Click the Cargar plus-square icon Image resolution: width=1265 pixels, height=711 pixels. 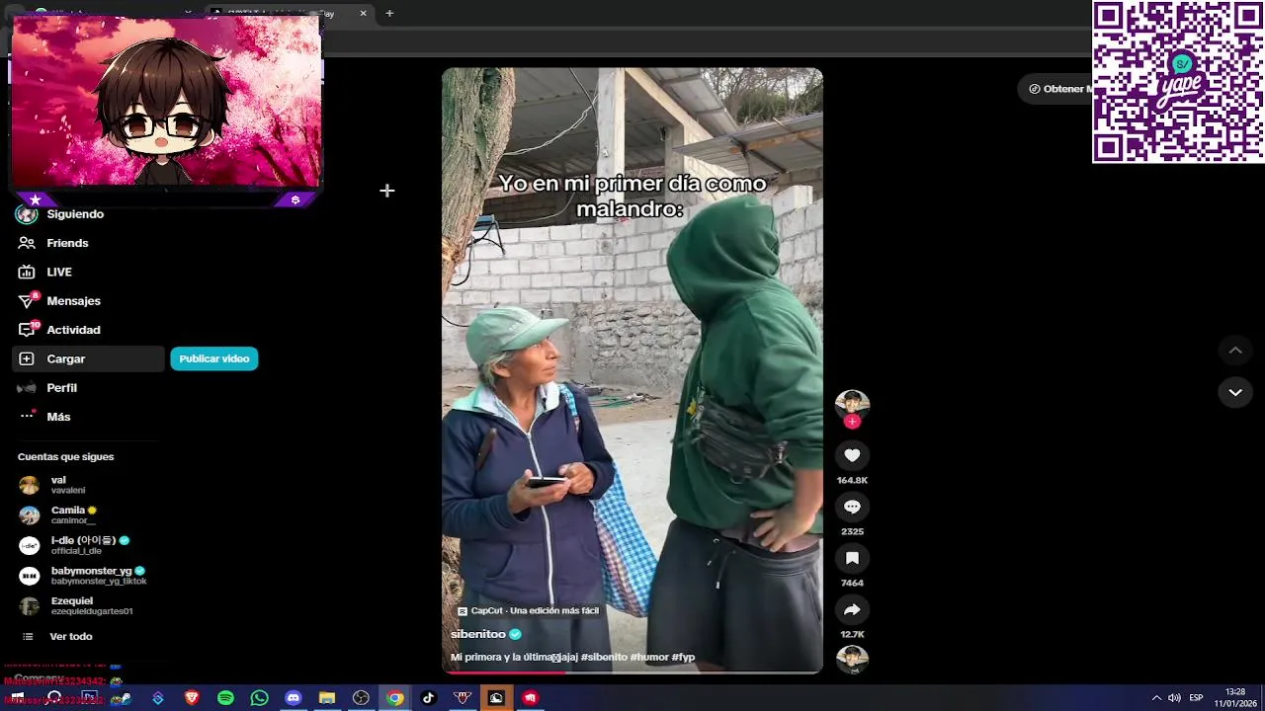pos(27,358)
